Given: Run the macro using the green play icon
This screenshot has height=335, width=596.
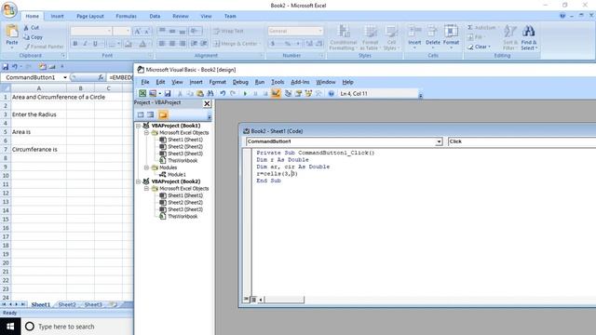Looking at the screenshot, I should click(x=245, y=93).
